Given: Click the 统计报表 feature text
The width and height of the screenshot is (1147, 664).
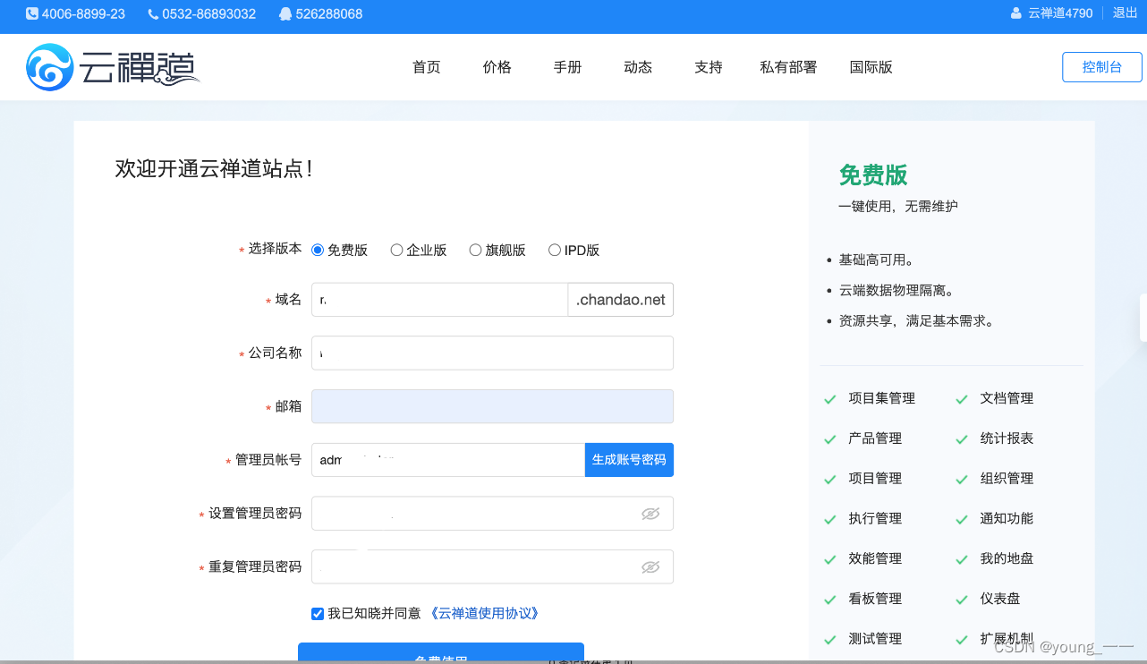Looking at the screenshot, I should pyautogui.click(x=1007, y=438).
